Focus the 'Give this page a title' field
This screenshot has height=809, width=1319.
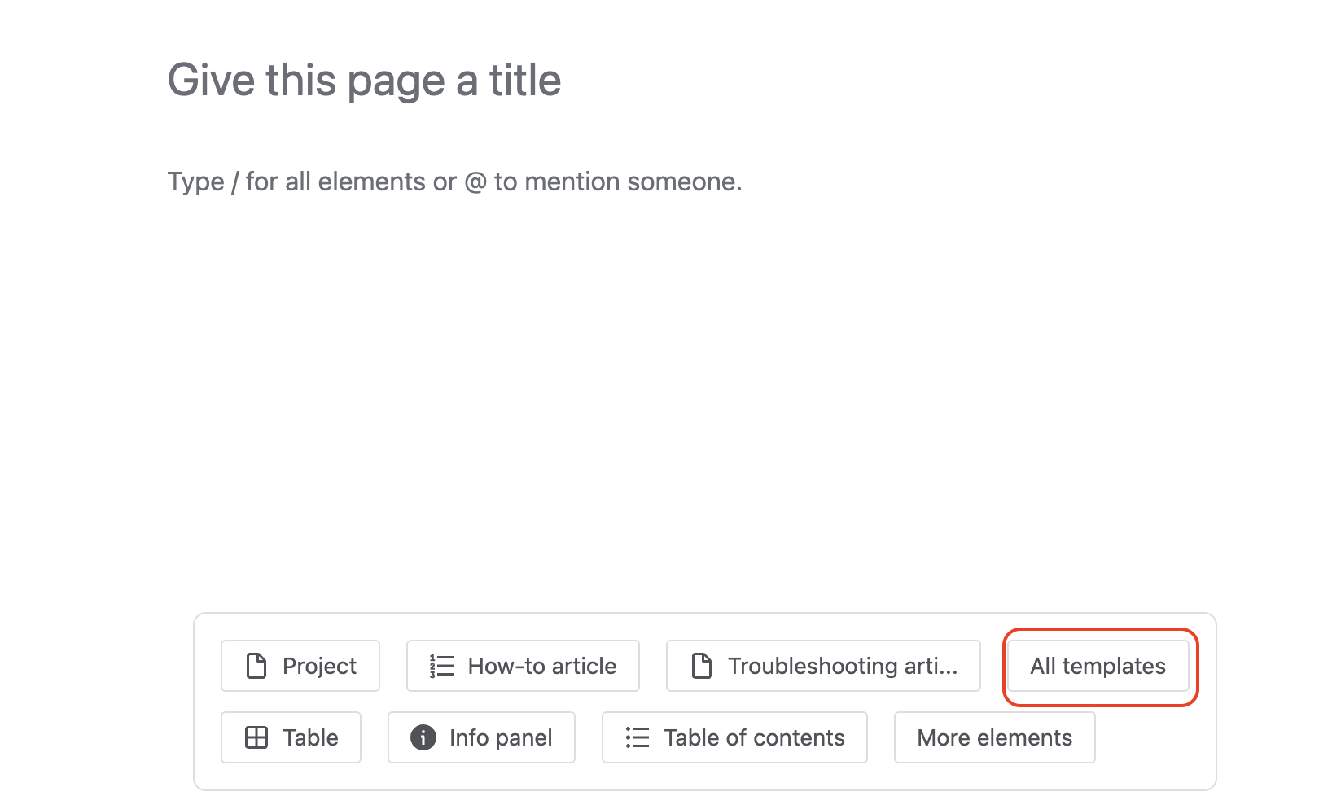click(x=365, y=81)
